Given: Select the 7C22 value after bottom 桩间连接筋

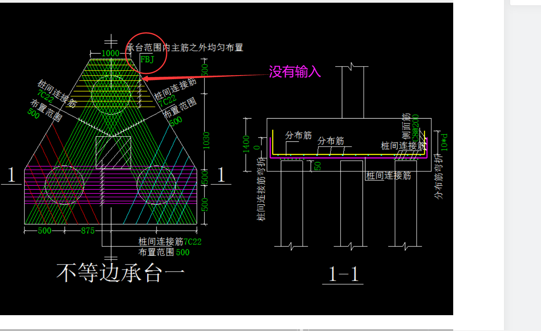Looking at the screenshot, I should tap(193, 242).
